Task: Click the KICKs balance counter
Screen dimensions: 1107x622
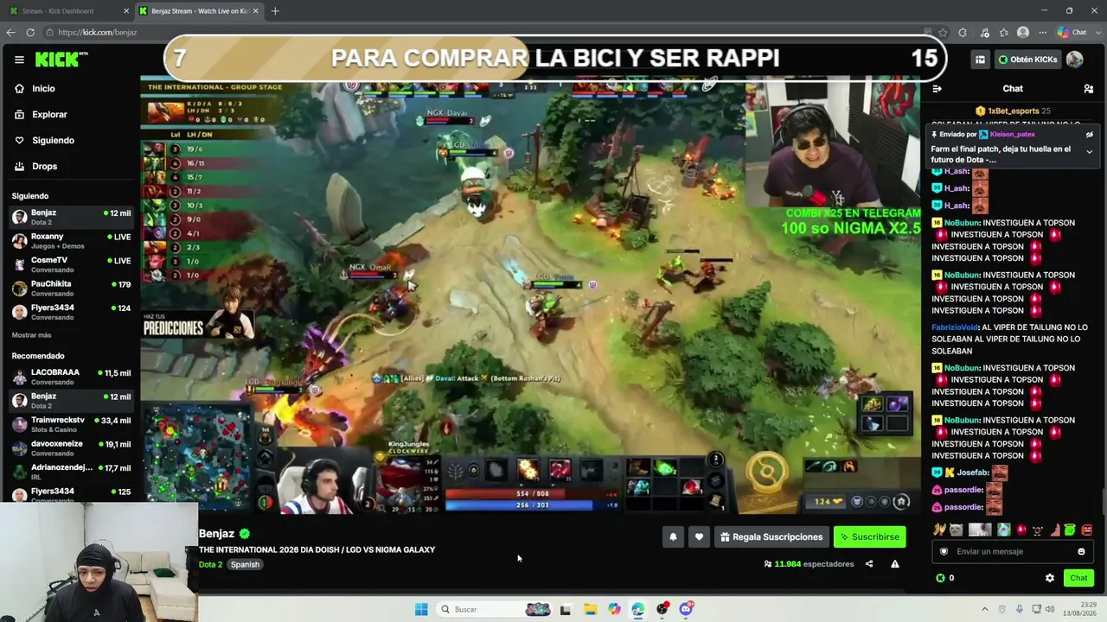Action: coord(945,578)
